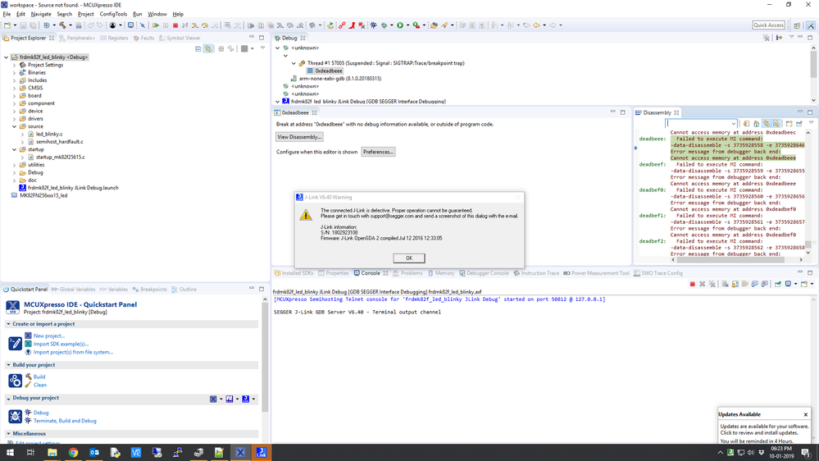The image size is (819, 461).
Task: Click the MCUXpresso debug probe icon in Quickstart
Action: [x=213, y=399]
